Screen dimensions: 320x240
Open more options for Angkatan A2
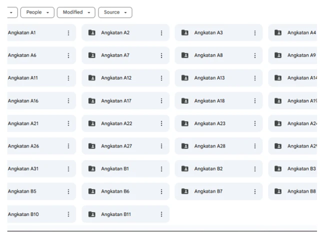click(x=161, y=33)
